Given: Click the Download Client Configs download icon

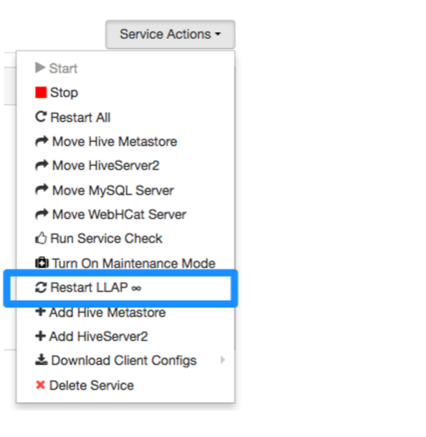Looking at the screenshot, I should [x=42, y=360].
